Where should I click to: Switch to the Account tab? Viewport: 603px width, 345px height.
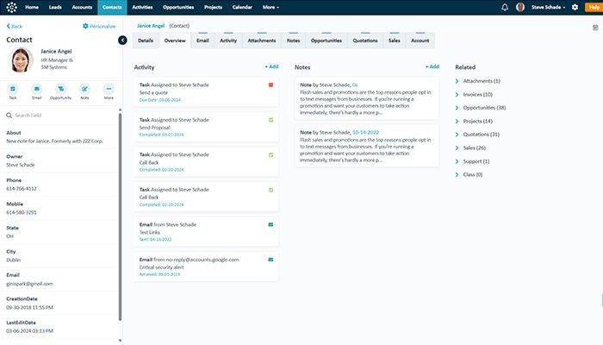tap(420, 41)
